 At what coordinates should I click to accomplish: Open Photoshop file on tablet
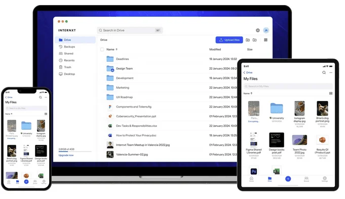[x=254, y=171]
